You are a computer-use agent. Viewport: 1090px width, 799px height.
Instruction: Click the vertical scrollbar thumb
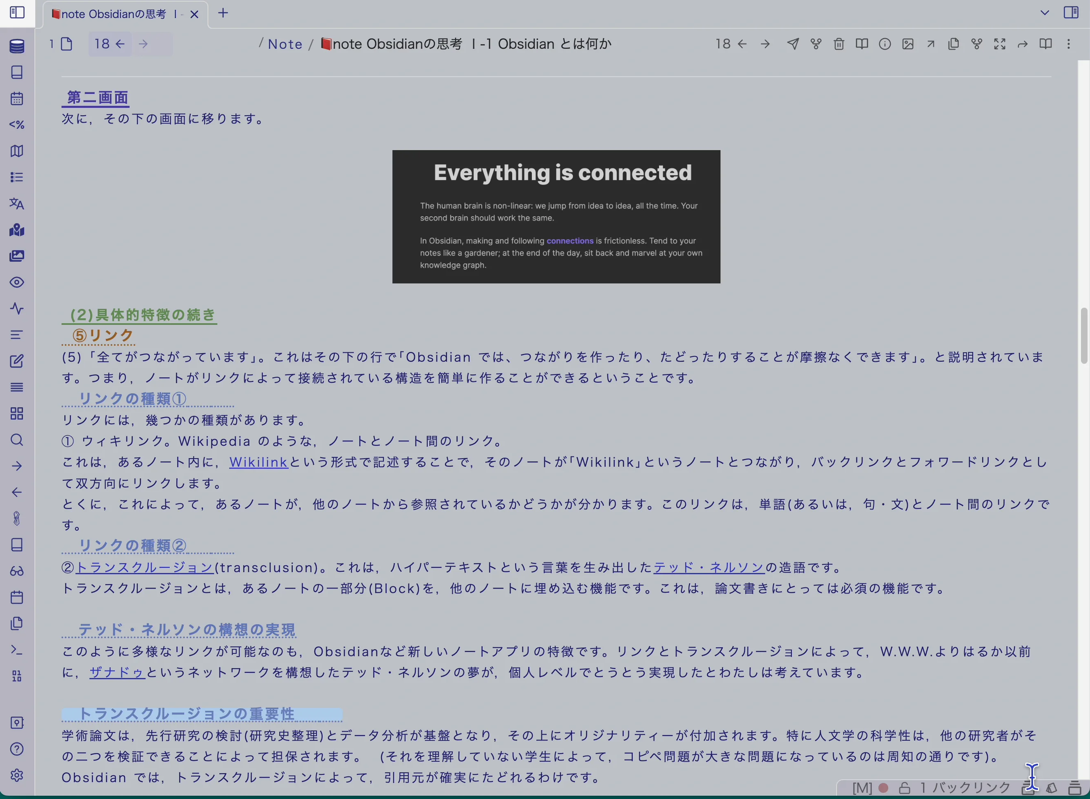1084,335
